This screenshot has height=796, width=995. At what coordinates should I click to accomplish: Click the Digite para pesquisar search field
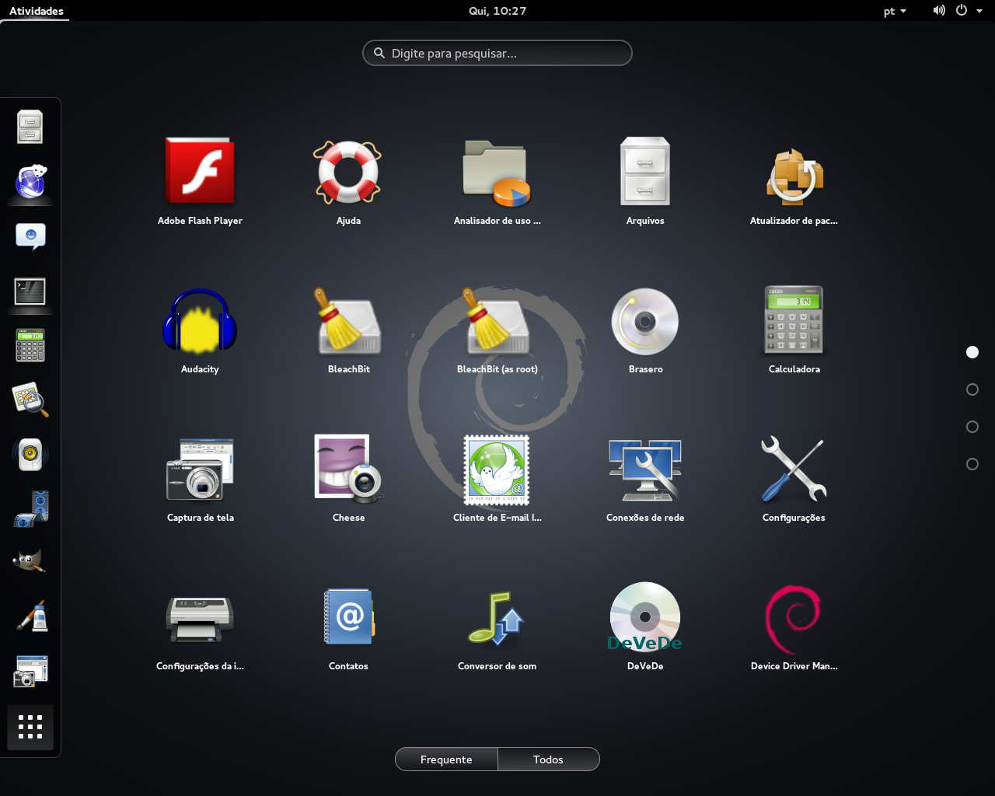497,53
